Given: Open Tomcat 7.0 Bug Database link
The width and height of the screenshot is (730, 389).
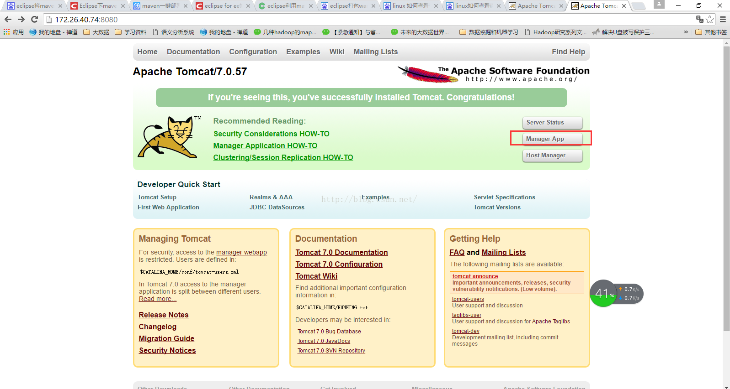Looking at the screenshot, I should tap(329, 332).
